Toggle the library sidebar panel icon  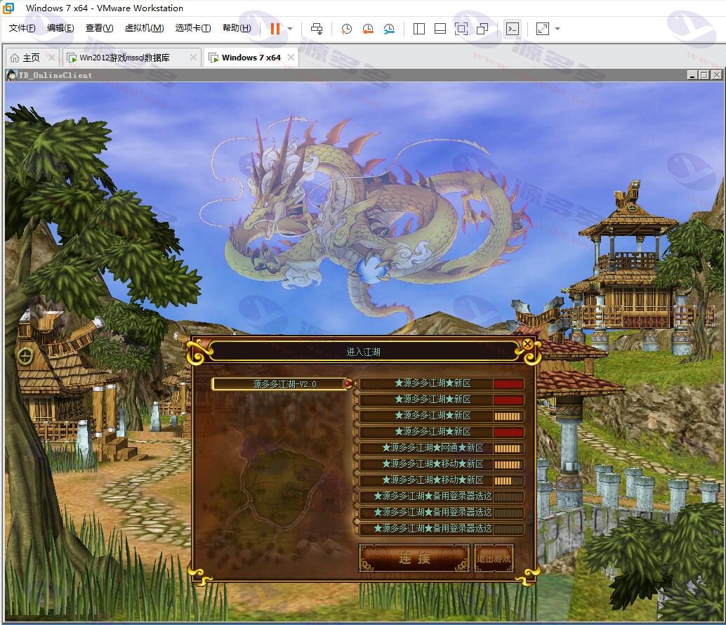click(419, 29)
